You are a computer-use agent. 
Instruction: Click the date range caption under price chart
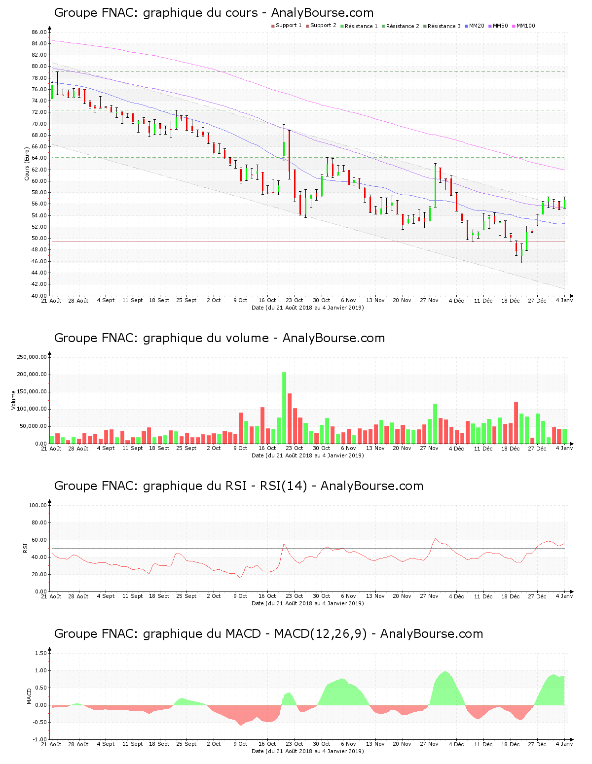click(308, 308)
